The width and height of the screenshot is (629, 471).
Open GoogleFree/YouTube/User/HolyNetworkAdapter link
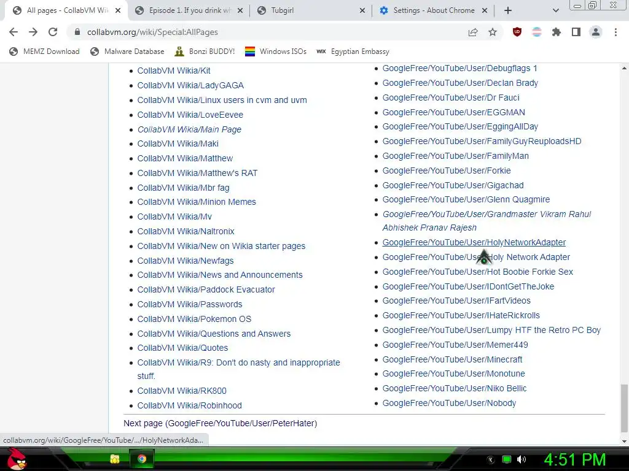474,242
